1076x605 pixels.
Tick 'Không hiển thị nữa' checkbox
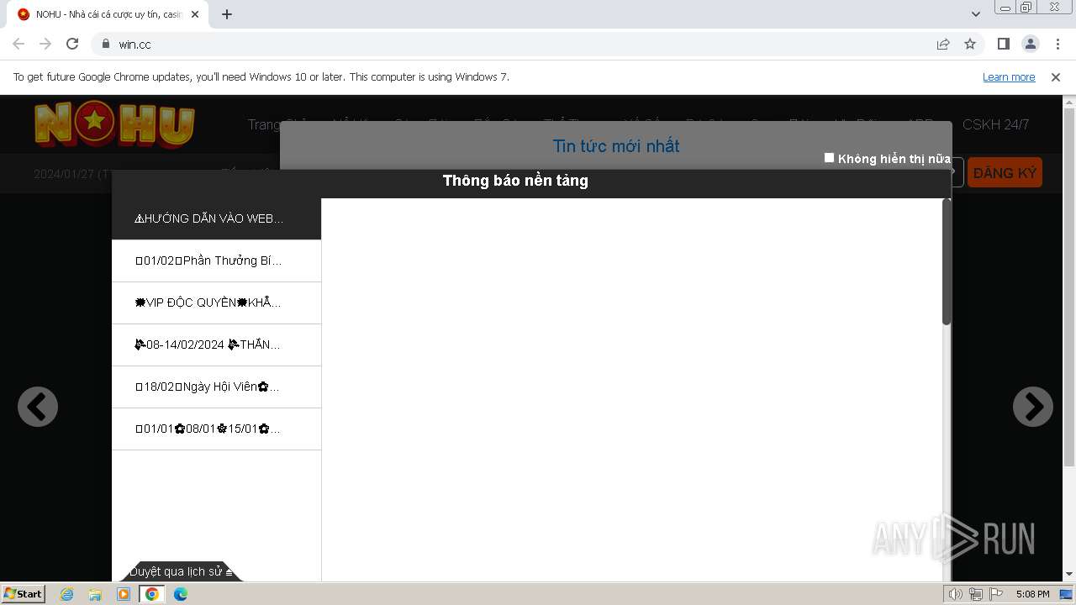[x=829, y=157]
